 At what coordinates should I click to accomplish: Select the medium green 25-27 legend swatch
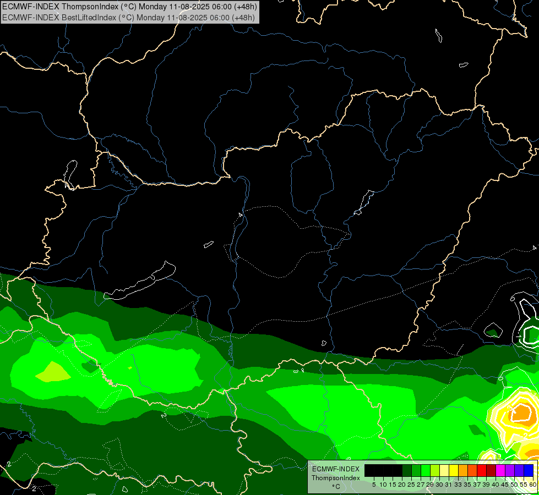416,470
